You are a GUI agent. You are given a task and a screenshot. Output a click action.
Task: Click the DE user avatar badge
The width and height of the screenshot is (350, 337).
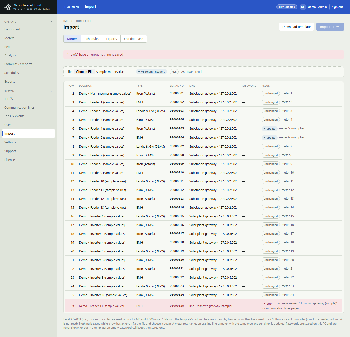(303, 7)
